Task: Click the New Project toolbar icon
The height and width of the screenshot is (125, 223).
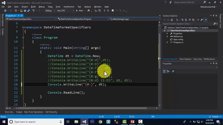Action: click(16, 11)
